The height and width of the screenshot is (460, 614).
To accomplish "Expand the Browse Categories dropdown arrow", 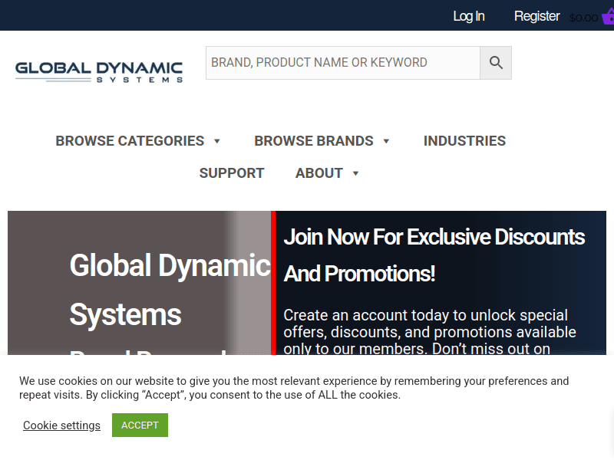I will pyautogui.click(x=217, y=141).
